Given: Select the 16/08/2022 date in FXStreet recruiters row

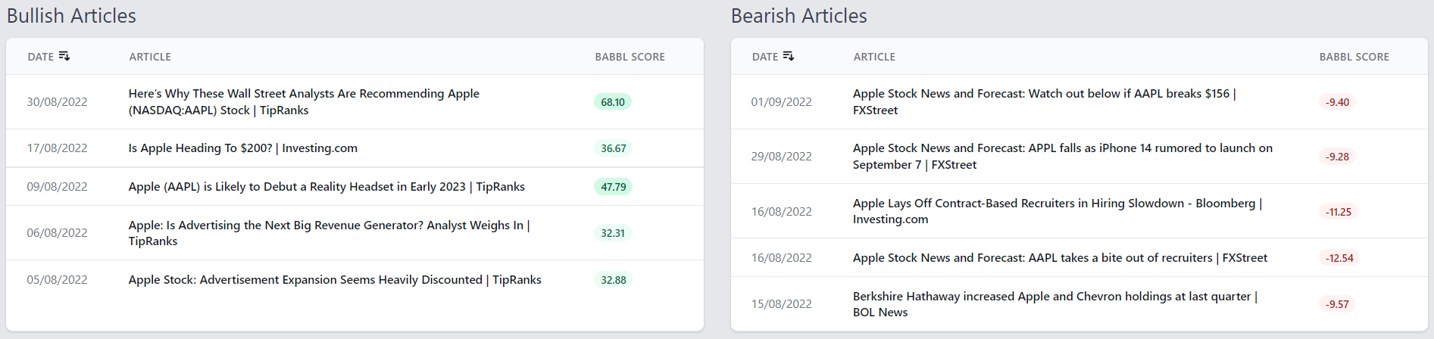Looking at the screenshot, I should [781, 258].
